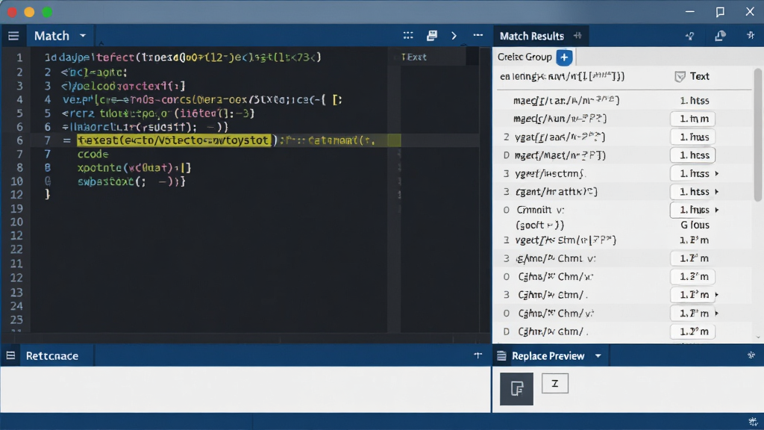Click the Crelec Group label
Image resolution: width=764 pixels, height=430 pixels.
[525, 57]
